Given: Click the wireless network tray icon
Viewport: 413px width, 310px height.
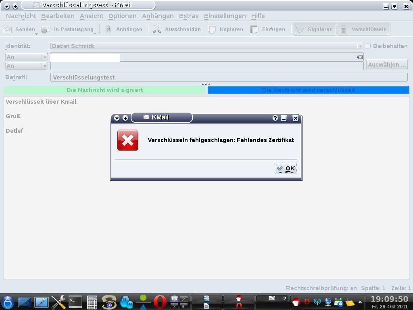Looking at the screenshot, I should click(x=317, y=302).
